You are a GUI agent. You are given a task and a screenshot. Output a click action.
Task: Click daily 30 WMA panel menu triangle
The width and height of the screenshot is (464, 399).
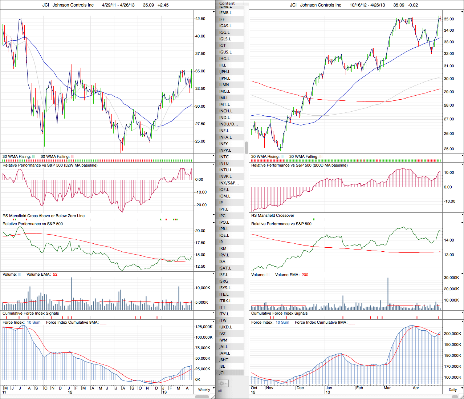[462, 156]
